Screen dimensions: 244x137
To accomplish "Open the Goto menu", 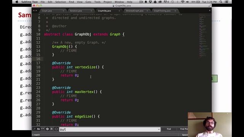I will 88,2.
